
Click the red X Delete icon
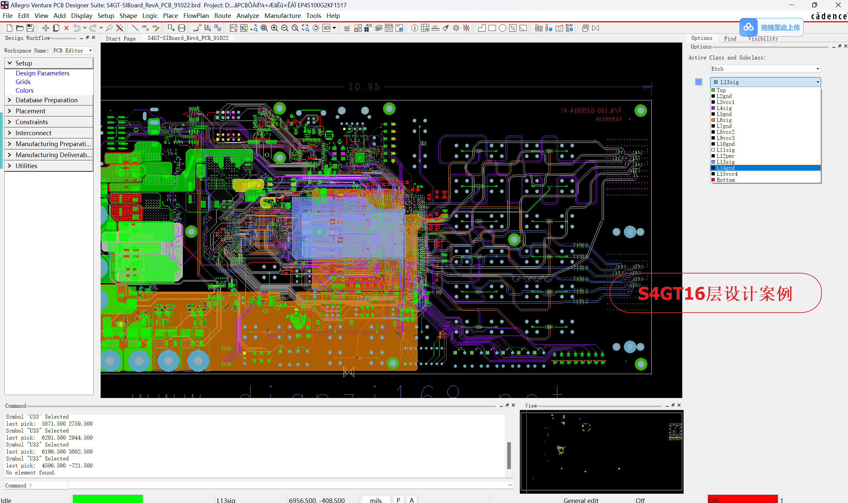pos(66,28)
